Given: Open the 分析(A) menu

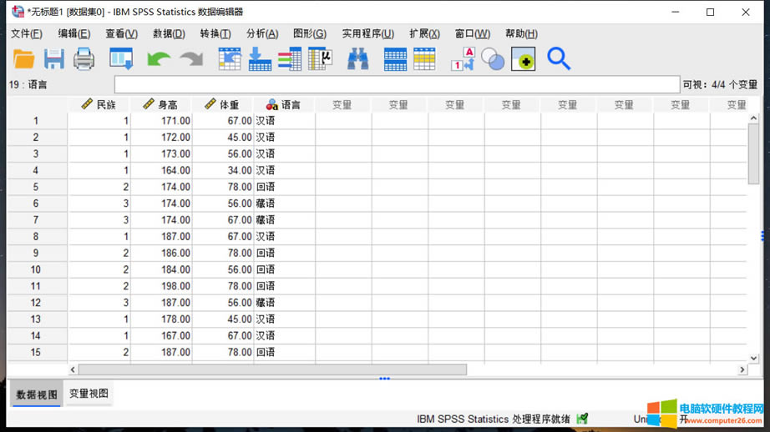Looking at the screenshot, I should pyautogui.click(x=261, y=33).
